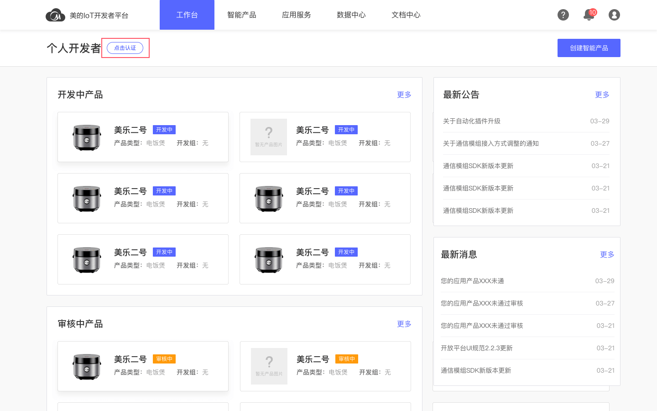
Task: Open message 开放平台UI规范2.2.3更新
Action: click(x=477, y=348)
